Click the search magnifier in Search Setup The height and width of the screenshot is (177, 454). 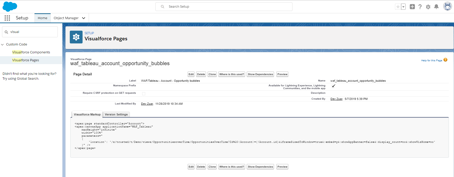162,7
